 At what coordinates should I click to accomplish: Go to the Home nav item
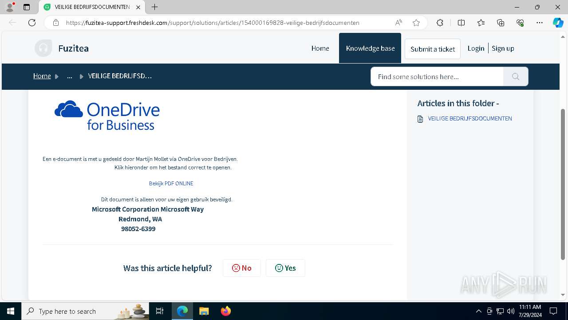coord(320,48)
